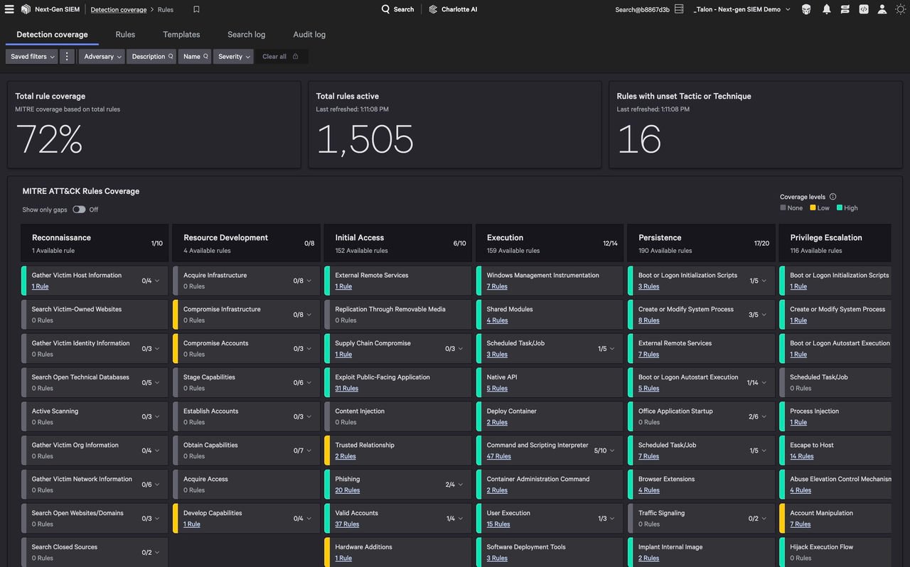Click the Next-Gen SIEM falcon logo
The width and height of the screenshot is (910, 567).
point(26,9)
